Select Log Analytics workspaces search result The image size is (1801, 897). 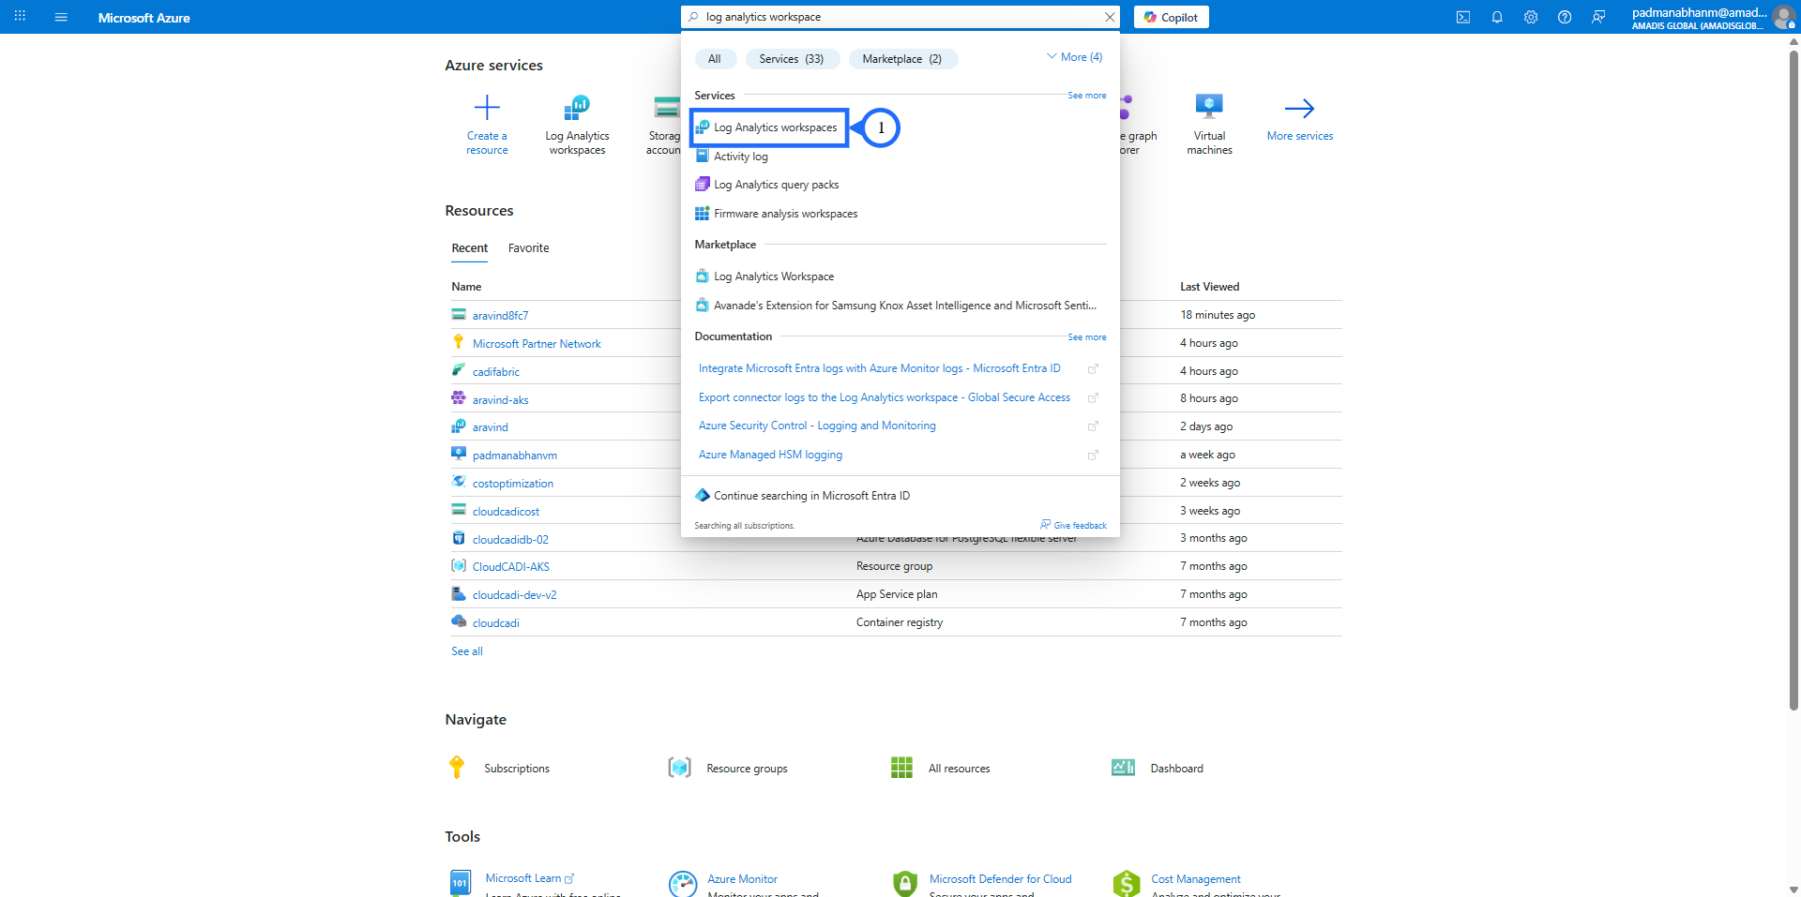click(x=775, y=127)
